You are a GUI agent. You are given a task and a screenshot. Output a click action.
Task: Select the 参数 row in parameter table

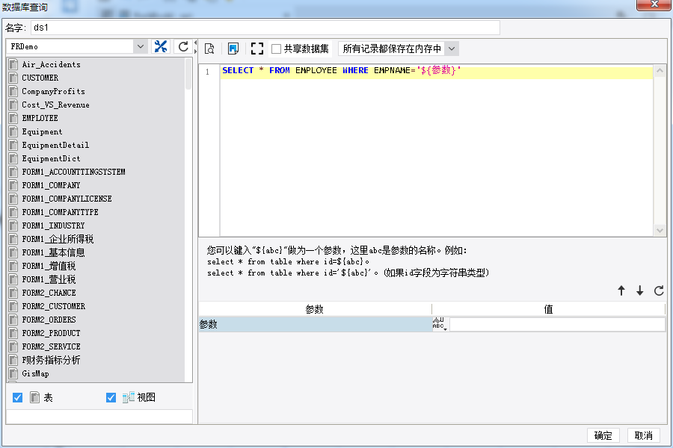pos(315,324)
